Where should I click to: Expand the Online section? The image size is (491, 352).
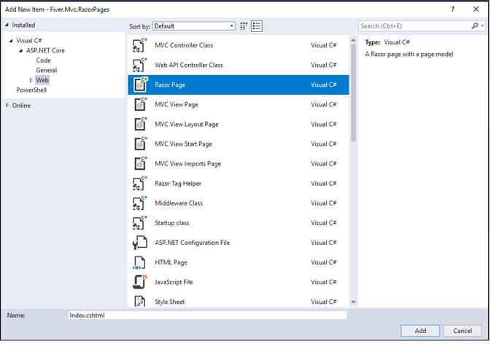click(x=7, y=106)
